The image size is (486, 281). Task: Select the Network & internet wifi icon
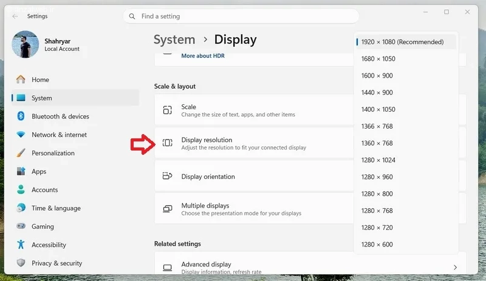(21, 135)
